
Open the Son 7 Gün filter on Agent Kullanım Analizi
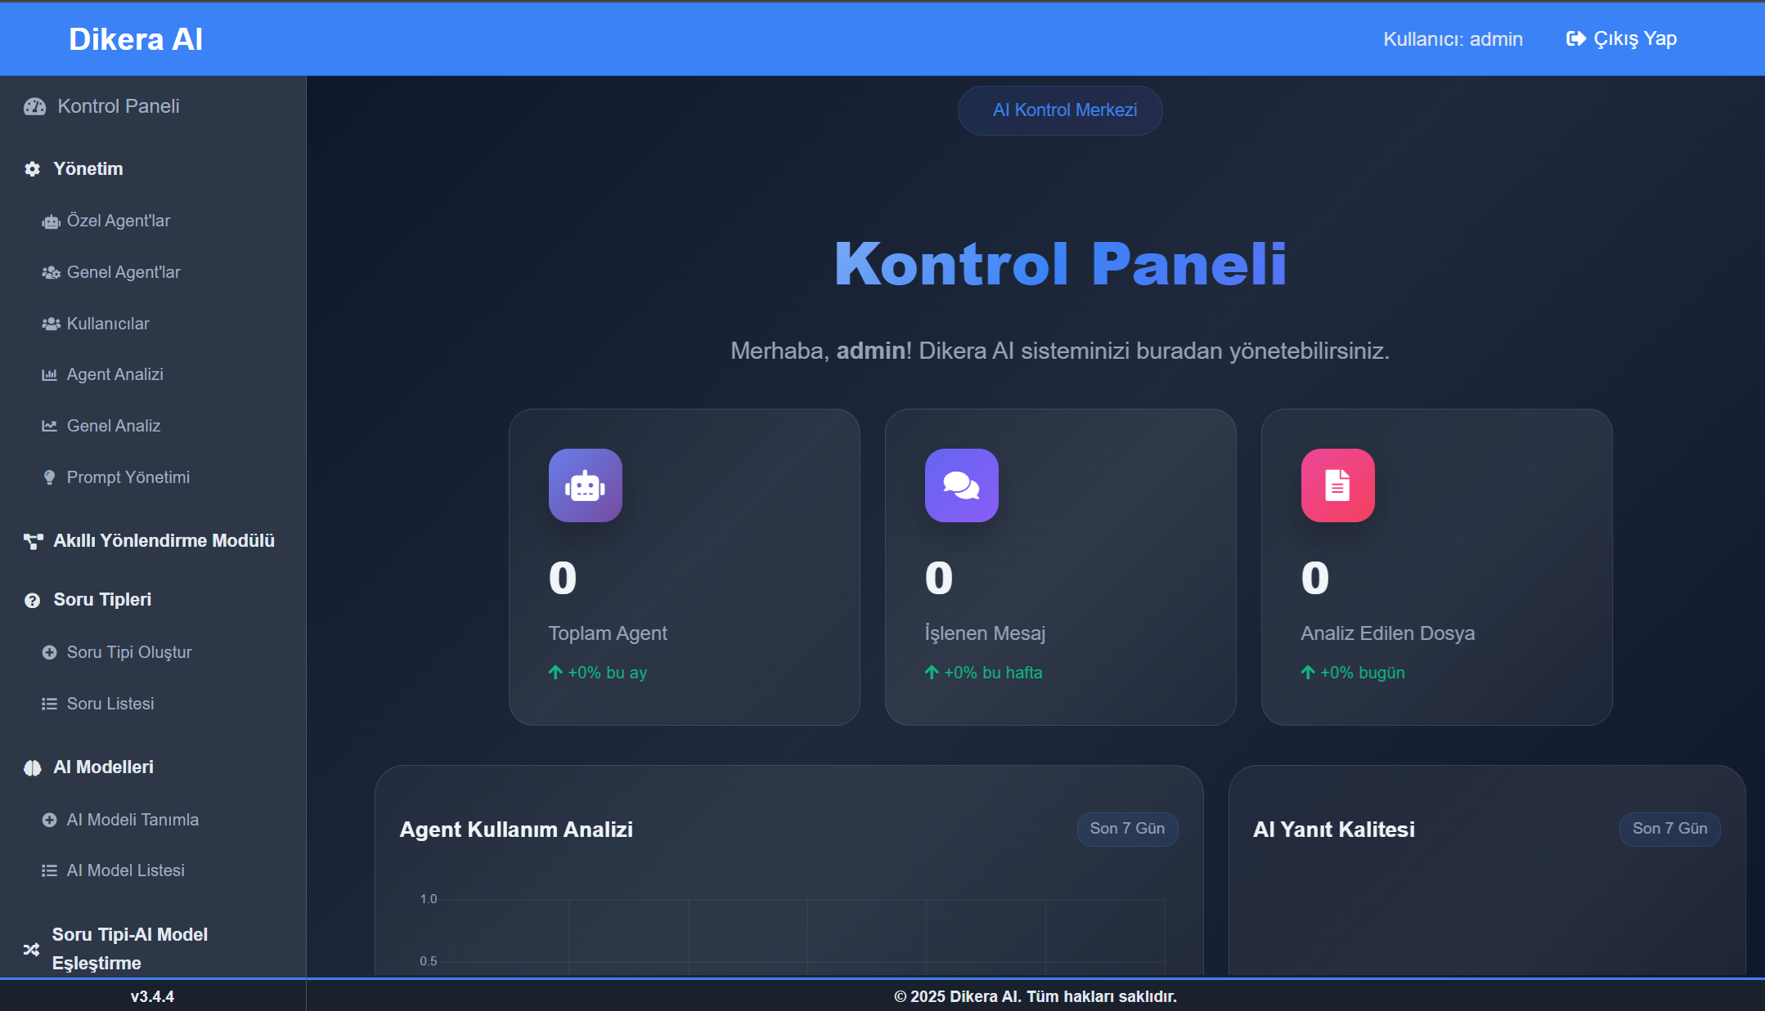1127,828
